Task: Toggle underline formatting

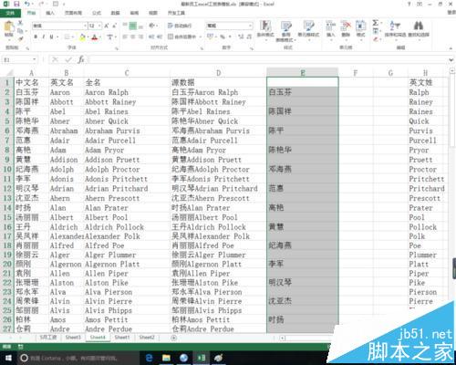Action: tap(51, 36)
